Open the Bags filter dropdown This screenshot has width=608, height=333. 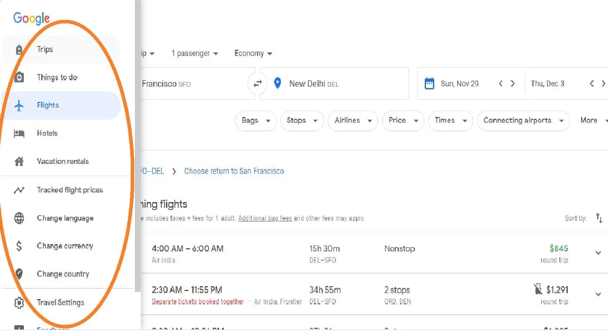(x=256, y=121)
